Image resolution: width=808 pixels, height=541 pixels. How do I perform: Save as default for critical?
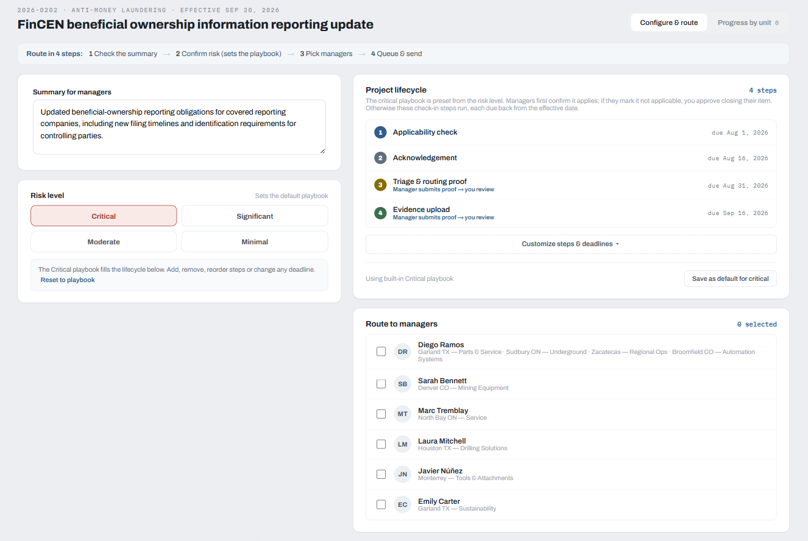point(730,278)
